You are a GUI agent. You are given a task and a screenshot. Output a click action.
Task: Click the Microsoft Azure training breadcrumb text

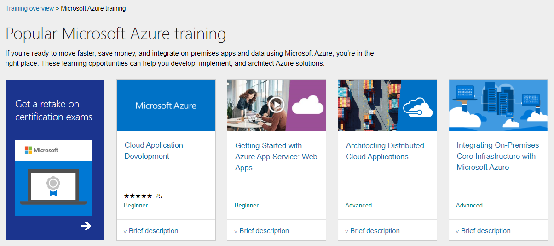[x=93, y=8]
